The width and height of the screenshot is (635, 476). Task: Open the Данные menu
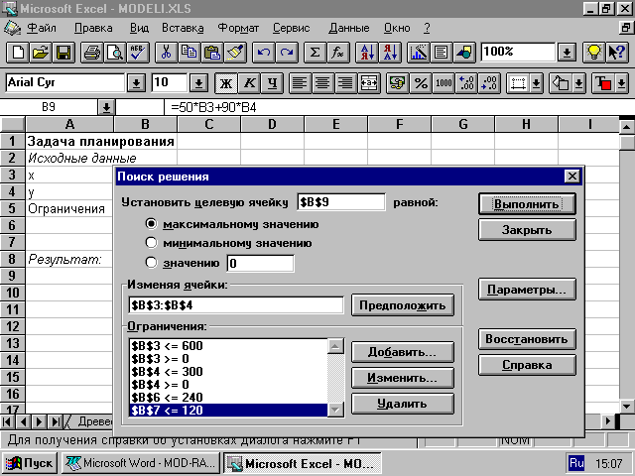pos(349,28)
